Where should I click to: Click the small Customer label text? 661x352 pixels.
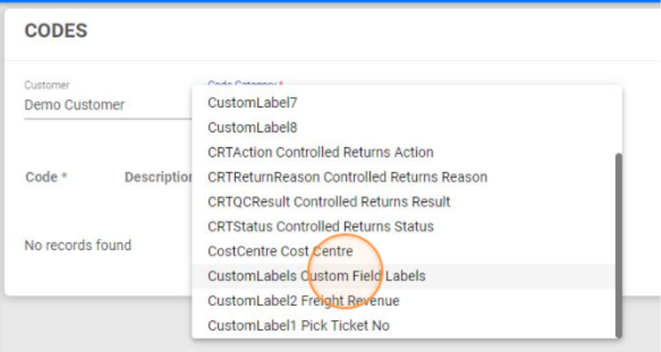click(x=47, y=85)
